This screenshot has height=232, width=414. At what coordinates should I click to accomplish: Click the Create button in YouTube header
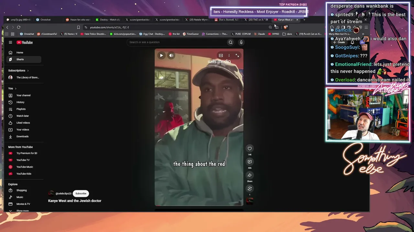point(340,42)
